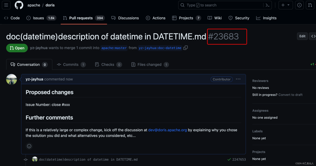The height and width of the screenshot is (166, 316).
Task: Click yz-jayhua author name under title
Action: point(39,48)
